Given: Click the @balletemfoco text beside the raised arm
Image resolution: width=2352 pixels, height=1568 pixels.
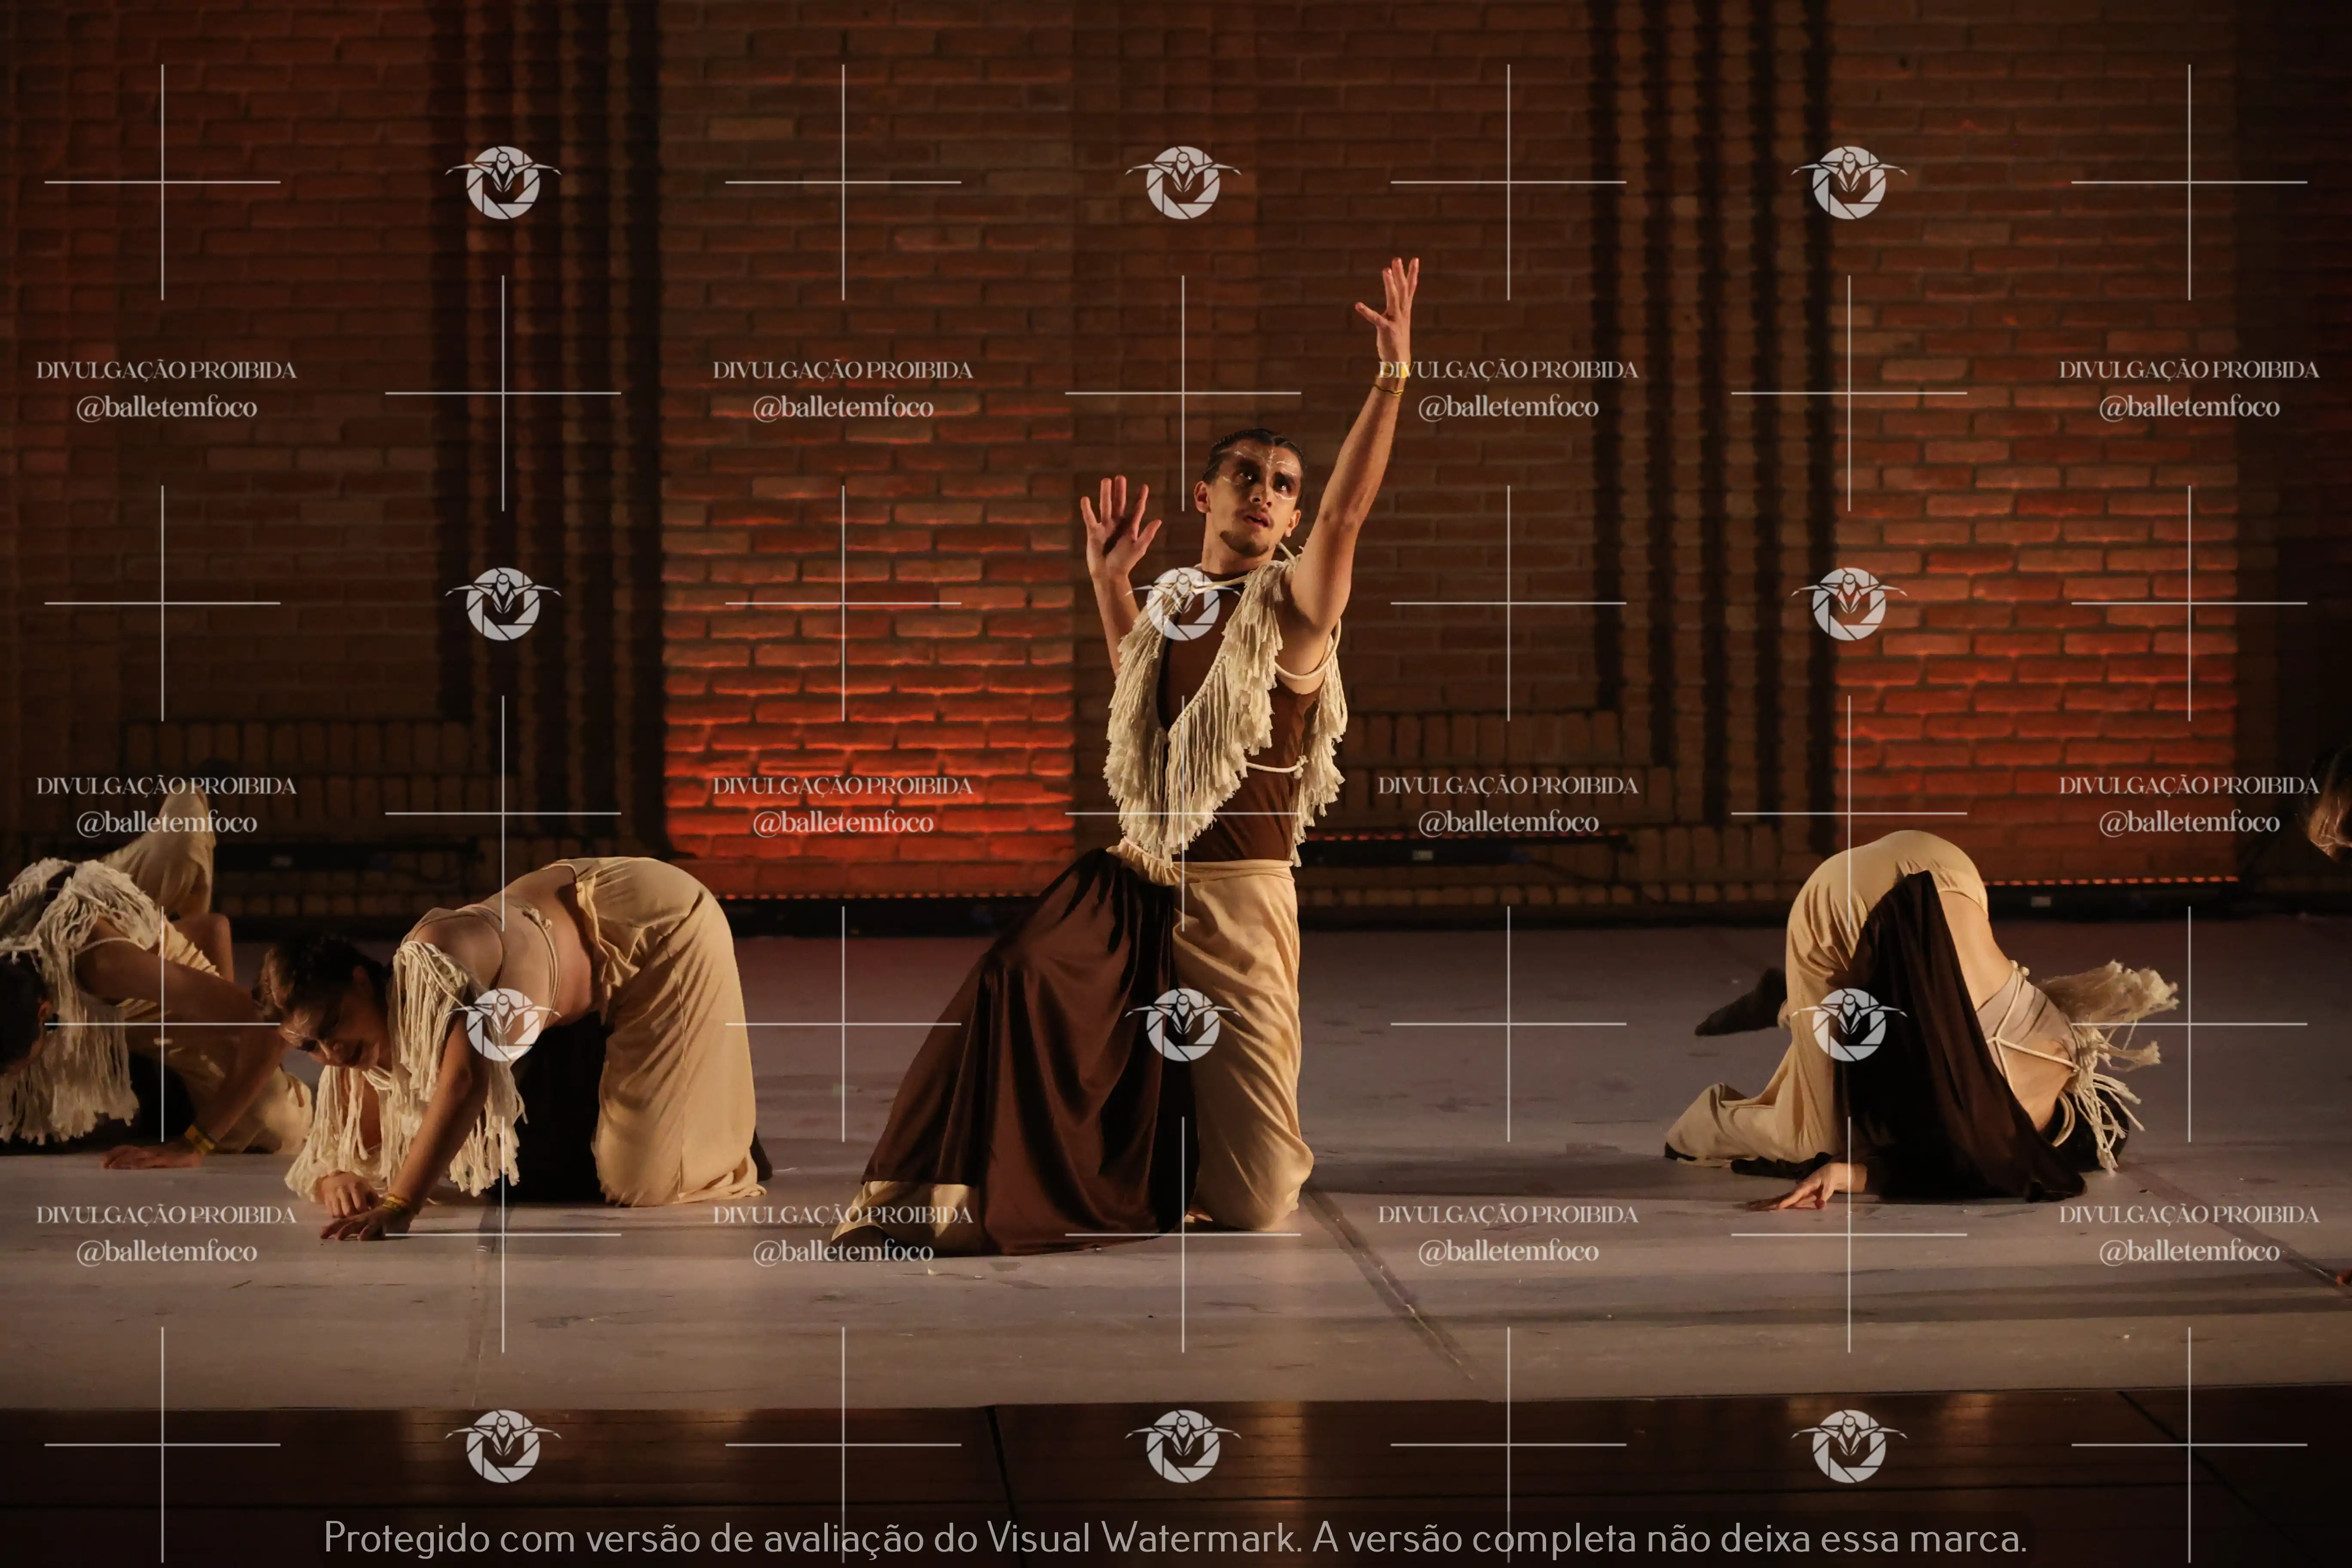Looking at the screenshot, I should click(x=1508, y=407).
